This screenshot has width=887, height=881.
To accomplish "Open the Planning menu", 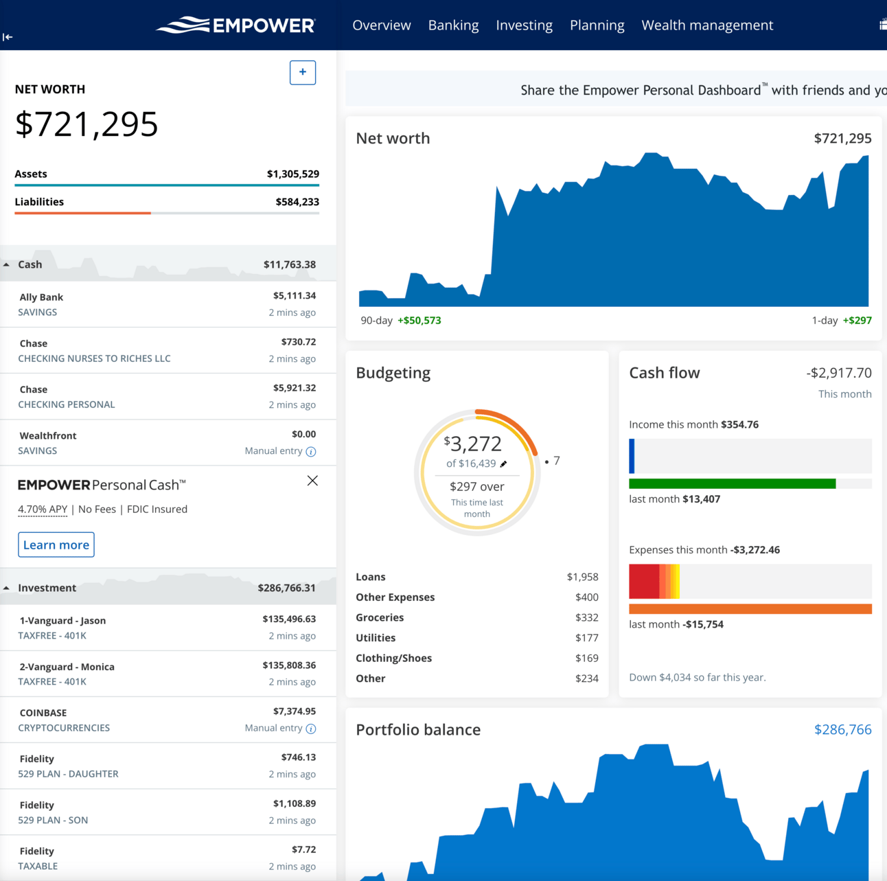I will [x=597, y=25].
